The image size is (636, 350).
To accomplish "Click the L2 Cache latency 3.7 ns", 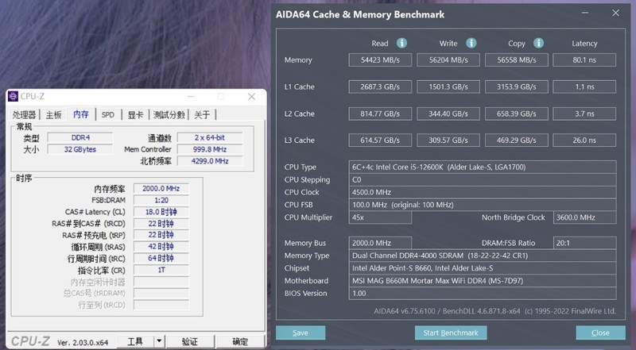I will coord(584,113).
